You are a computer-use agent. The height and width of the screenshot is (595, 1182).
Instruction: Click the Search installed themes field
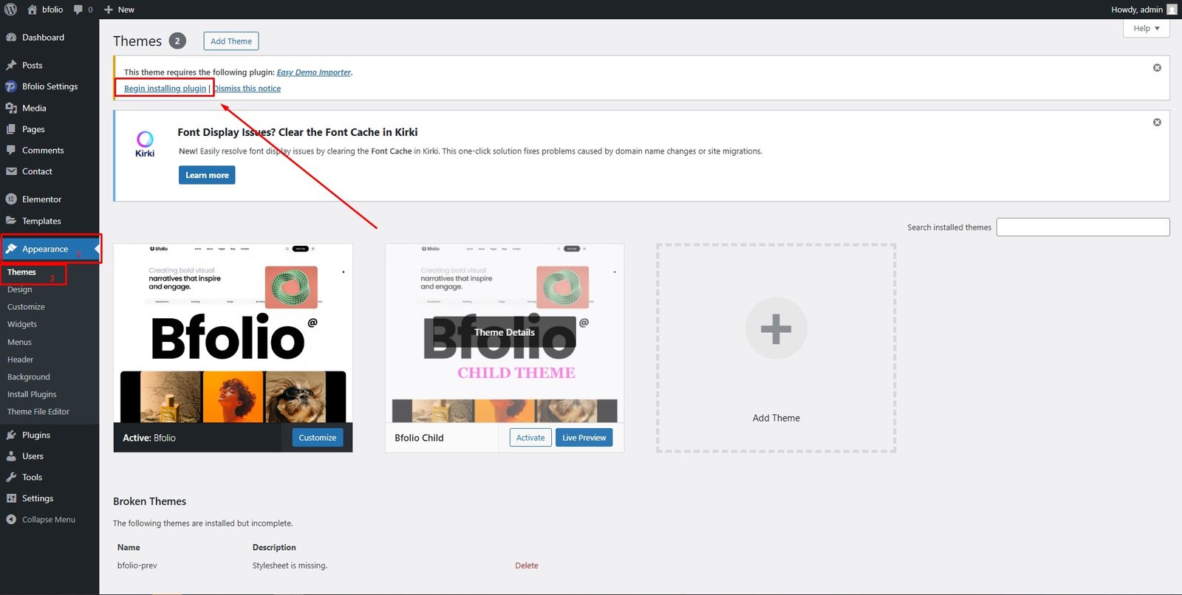tap(1083, 227)
